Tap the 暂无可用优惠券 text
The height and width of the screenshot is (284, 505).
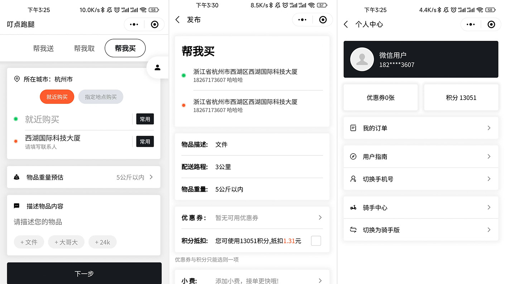(237, 218)
